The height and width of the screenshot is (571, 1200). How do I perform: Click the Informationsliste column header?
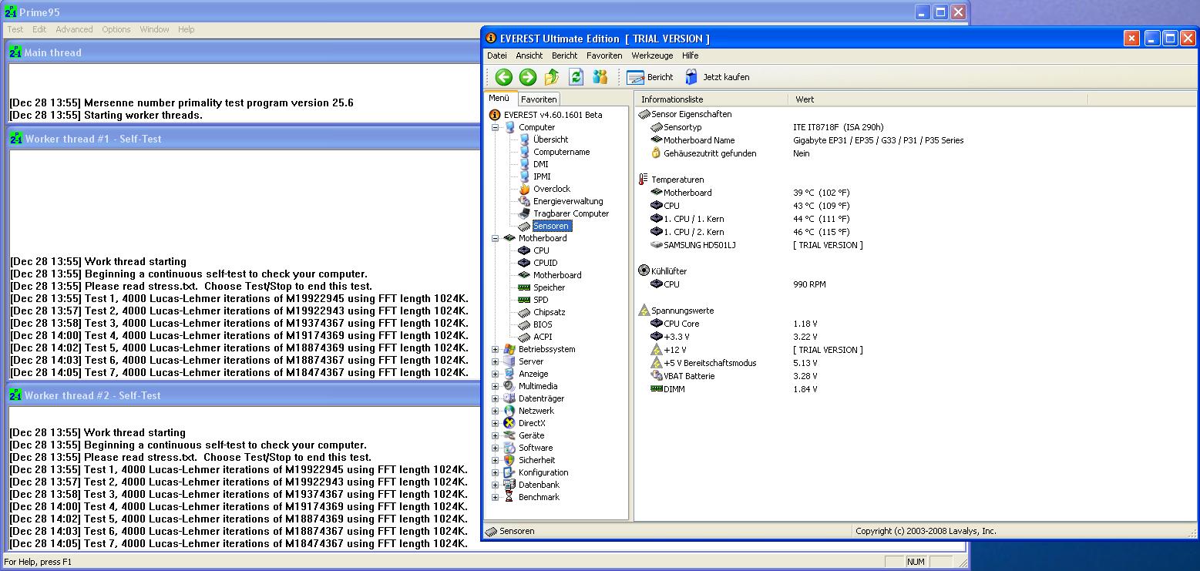(x=711, y=99)
